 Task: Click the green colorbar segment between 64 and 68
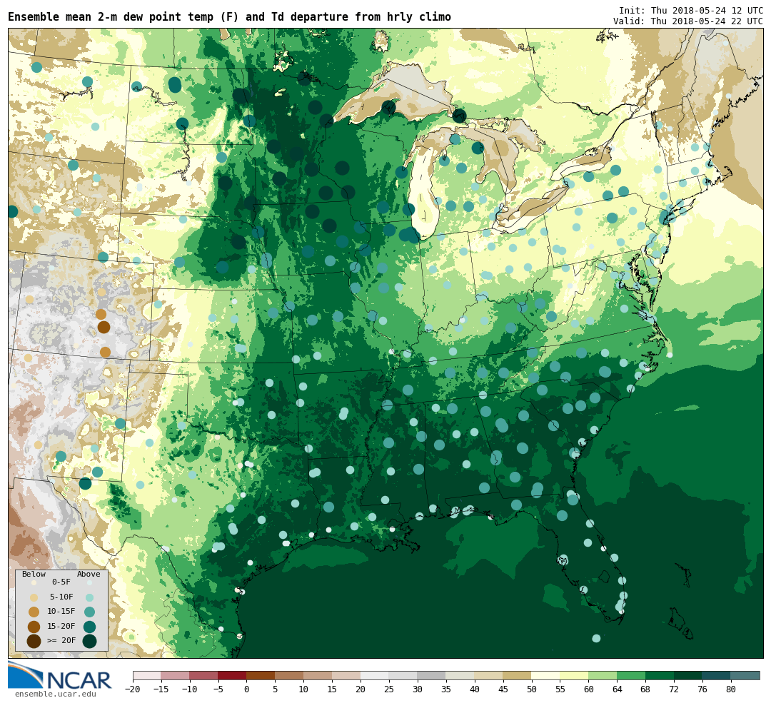pos(631,675)
